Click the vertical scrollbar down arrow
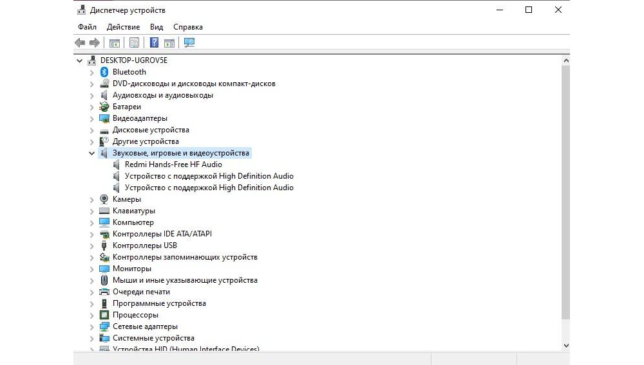644x365 pixels. pos(566,345)
